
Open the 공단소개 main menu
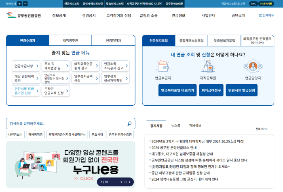click(238, 15)
